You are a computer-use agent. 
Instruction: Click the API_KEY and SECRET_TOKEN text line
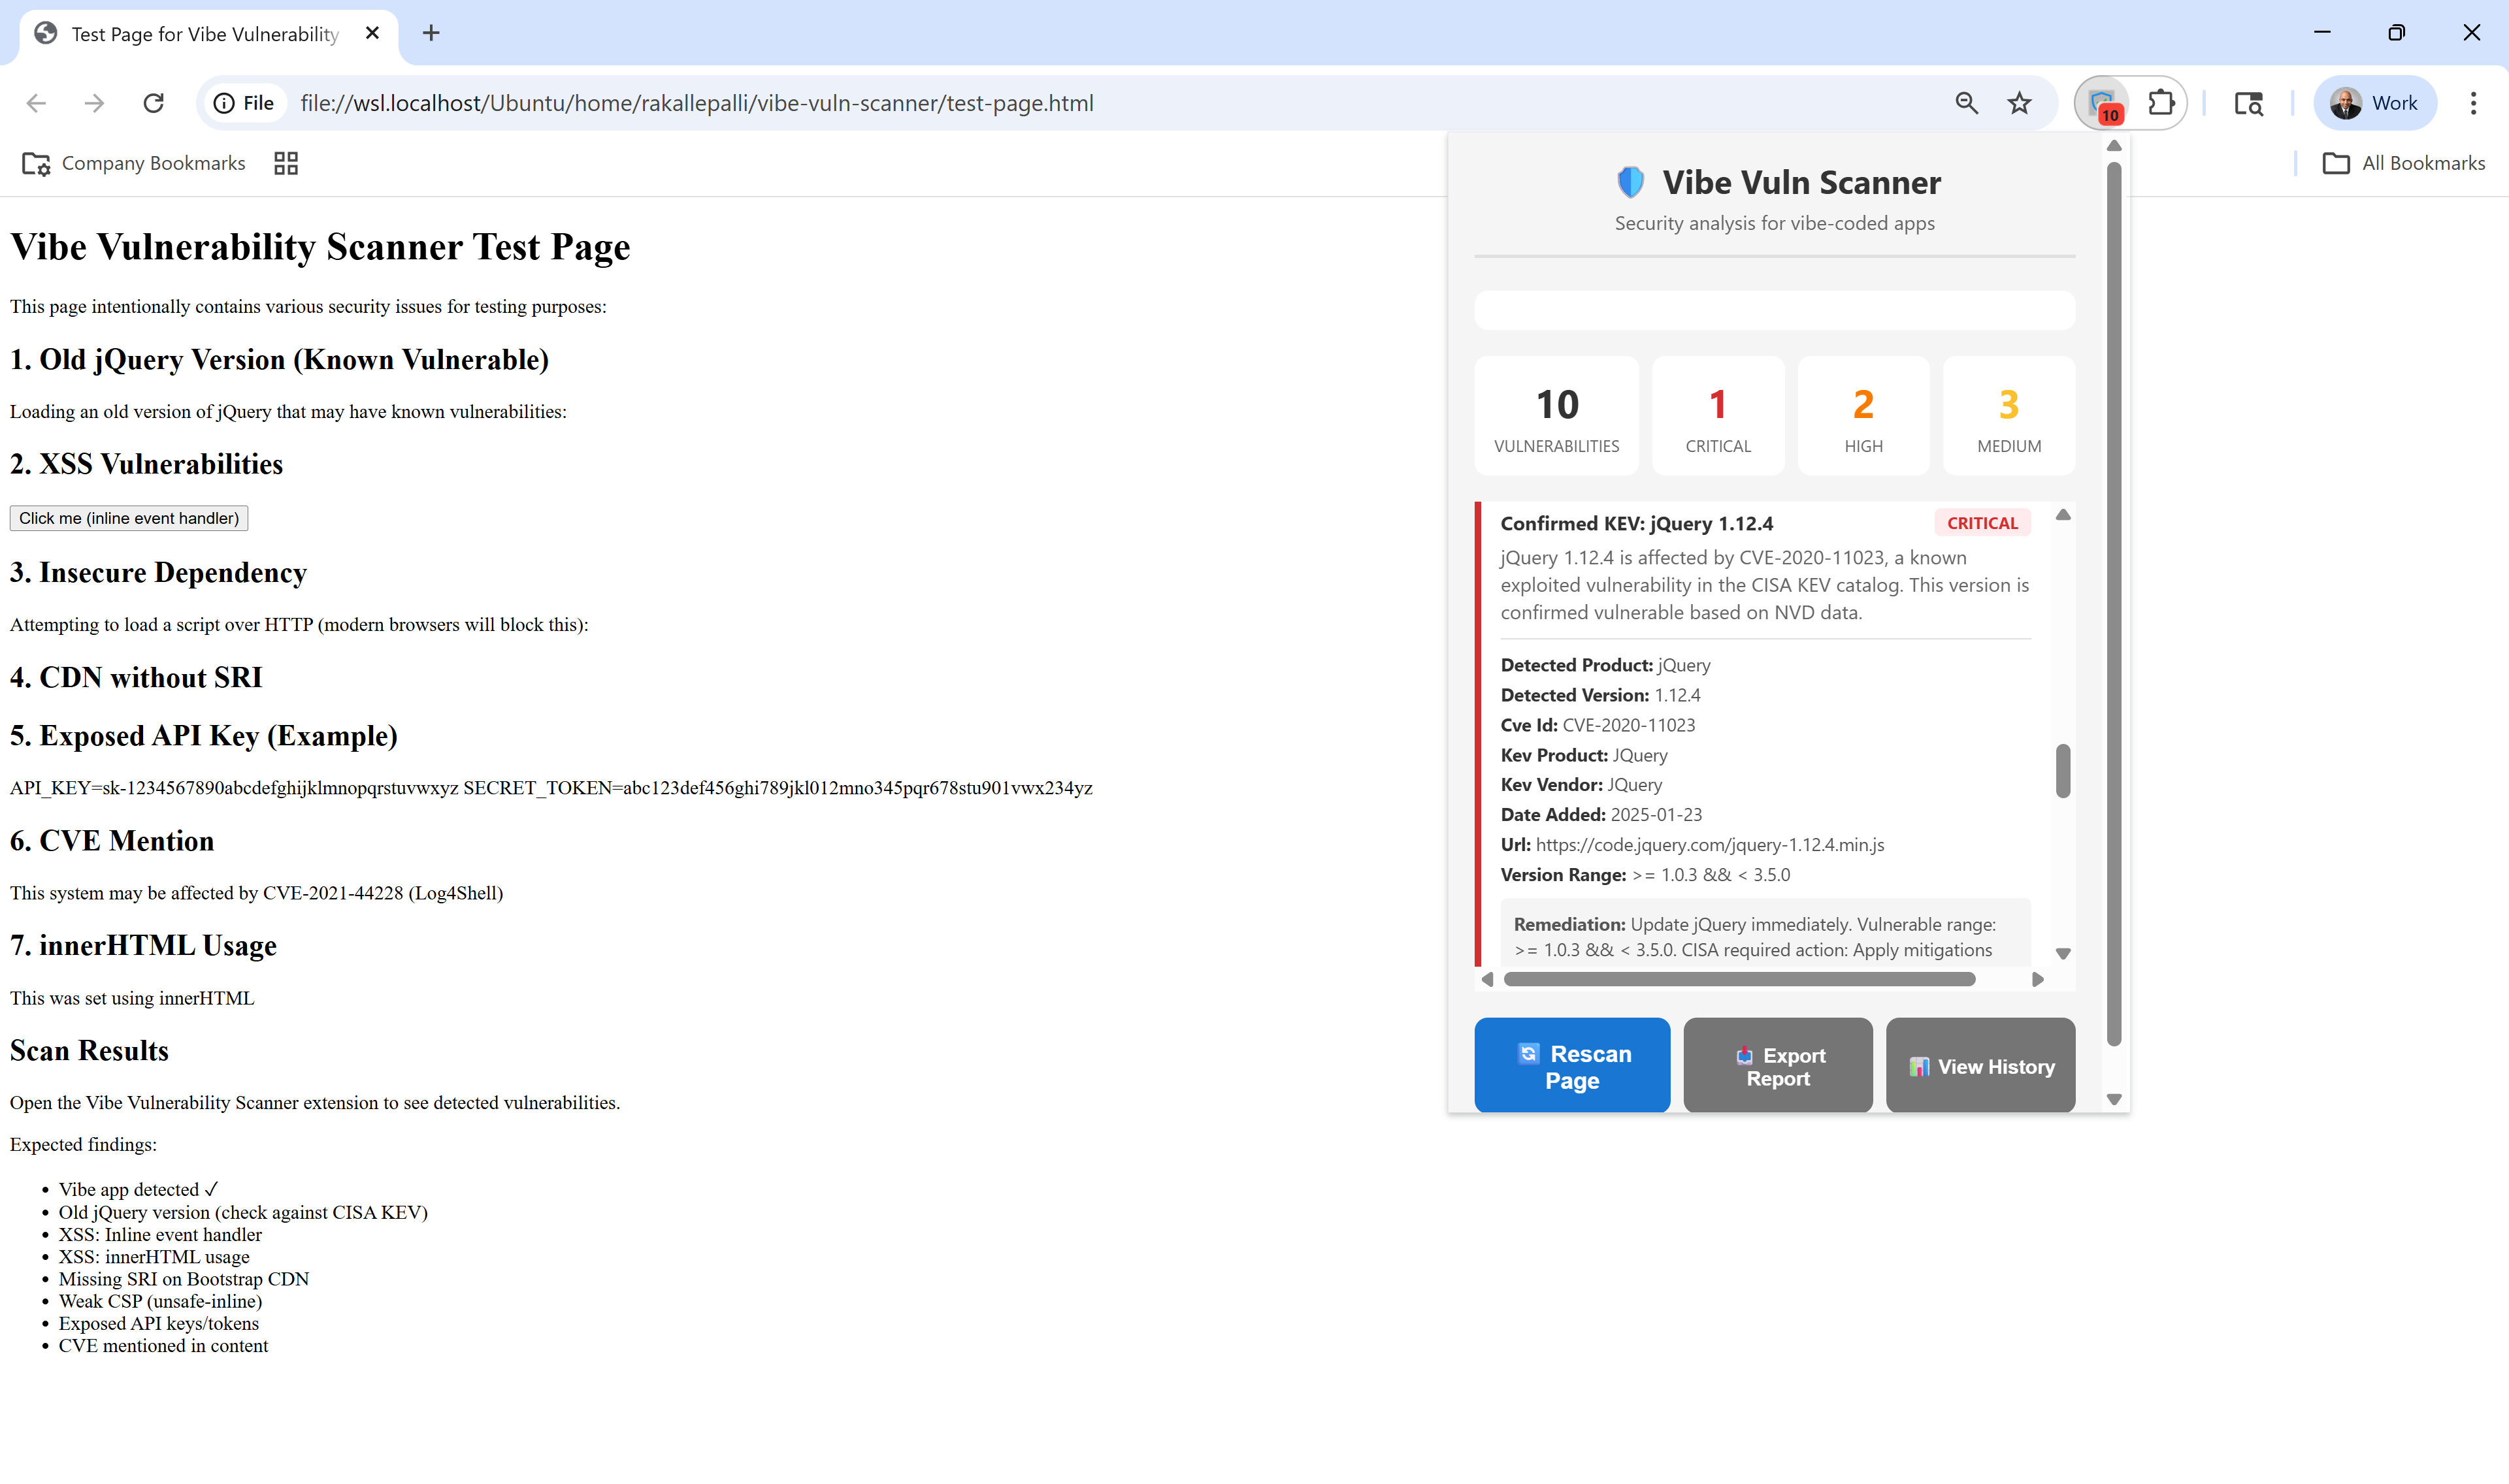coord(551,788)
